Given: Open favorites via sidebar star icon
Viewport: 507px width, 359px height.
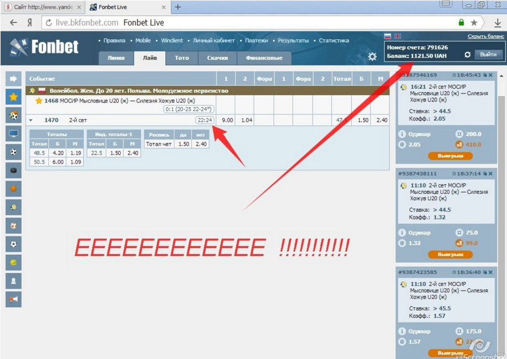Looking at the screenshot, I should coord(14,97).
